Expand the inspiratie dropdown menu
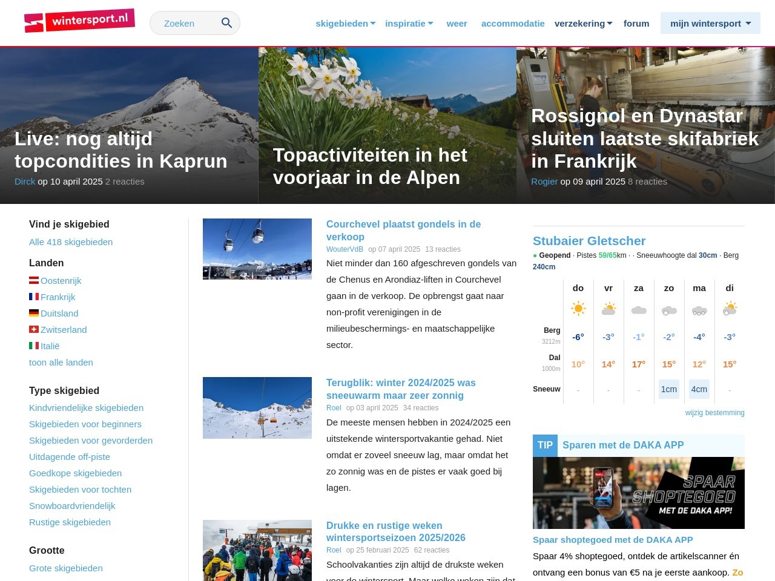Screen dimensions: 775x581 click(x=409, y=23)
